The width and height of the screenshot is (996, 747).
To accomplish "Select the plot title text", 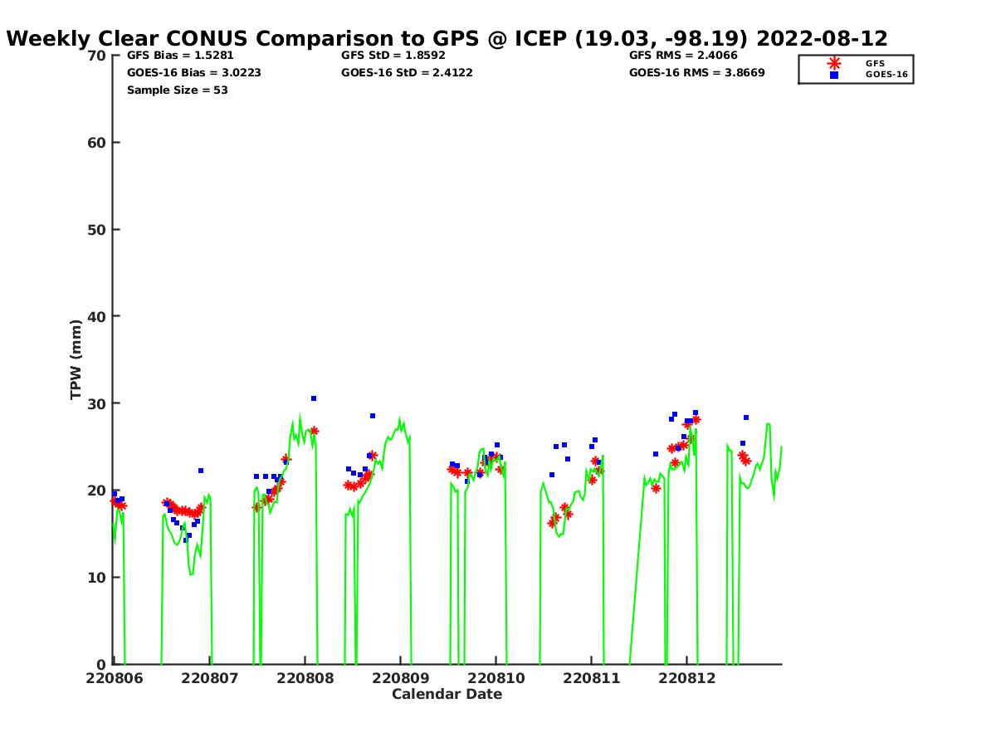I will coord(447,39).
